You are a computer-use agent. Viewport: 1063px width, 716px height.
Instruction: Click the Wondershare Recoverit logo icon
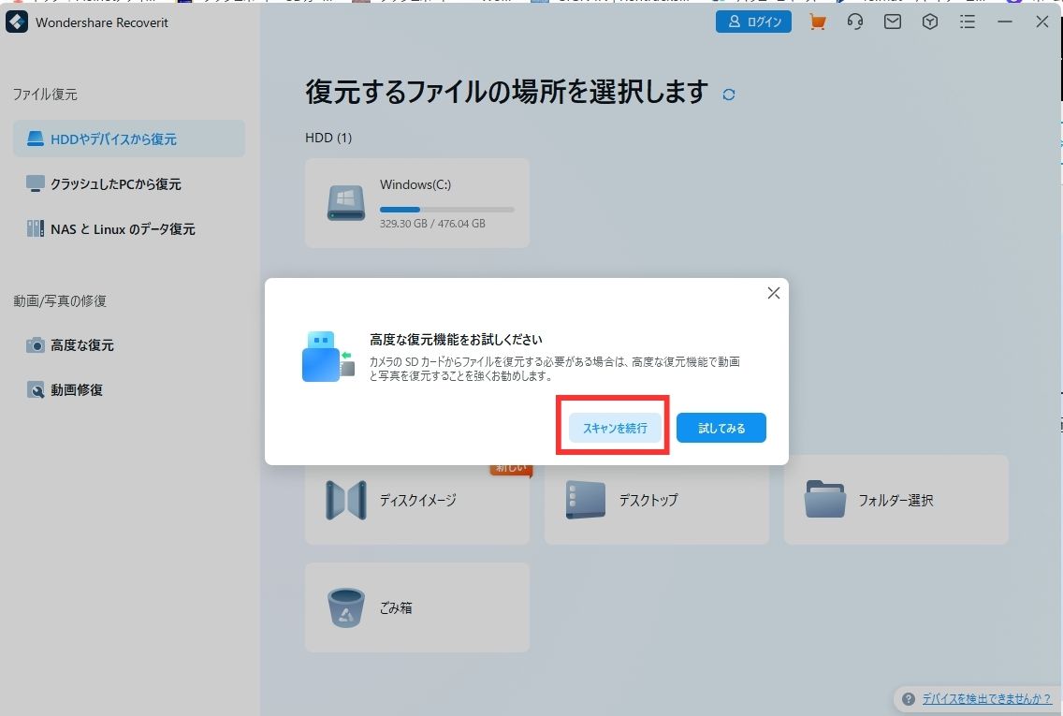[17, 22]
